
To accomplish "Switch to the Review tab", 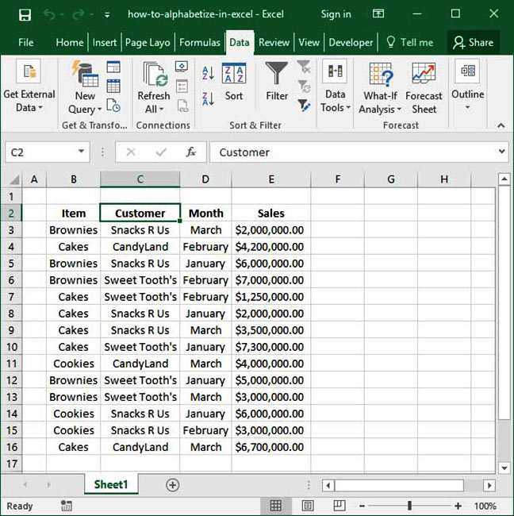I will (274, 42).
